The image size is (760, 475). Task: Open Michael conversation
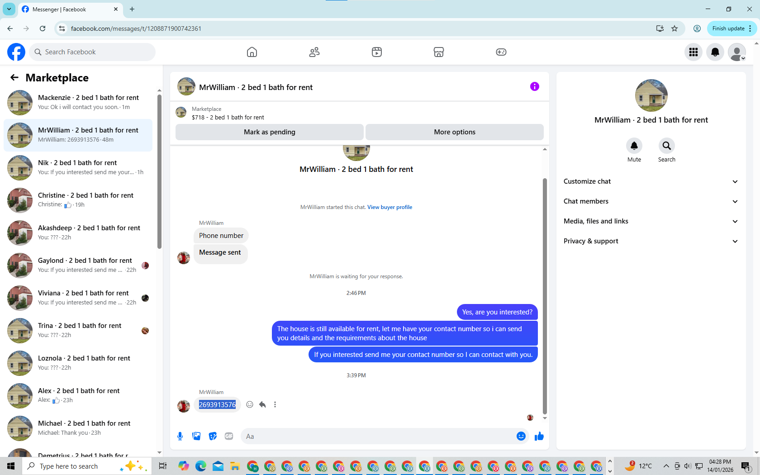click(x=78, y=428)
